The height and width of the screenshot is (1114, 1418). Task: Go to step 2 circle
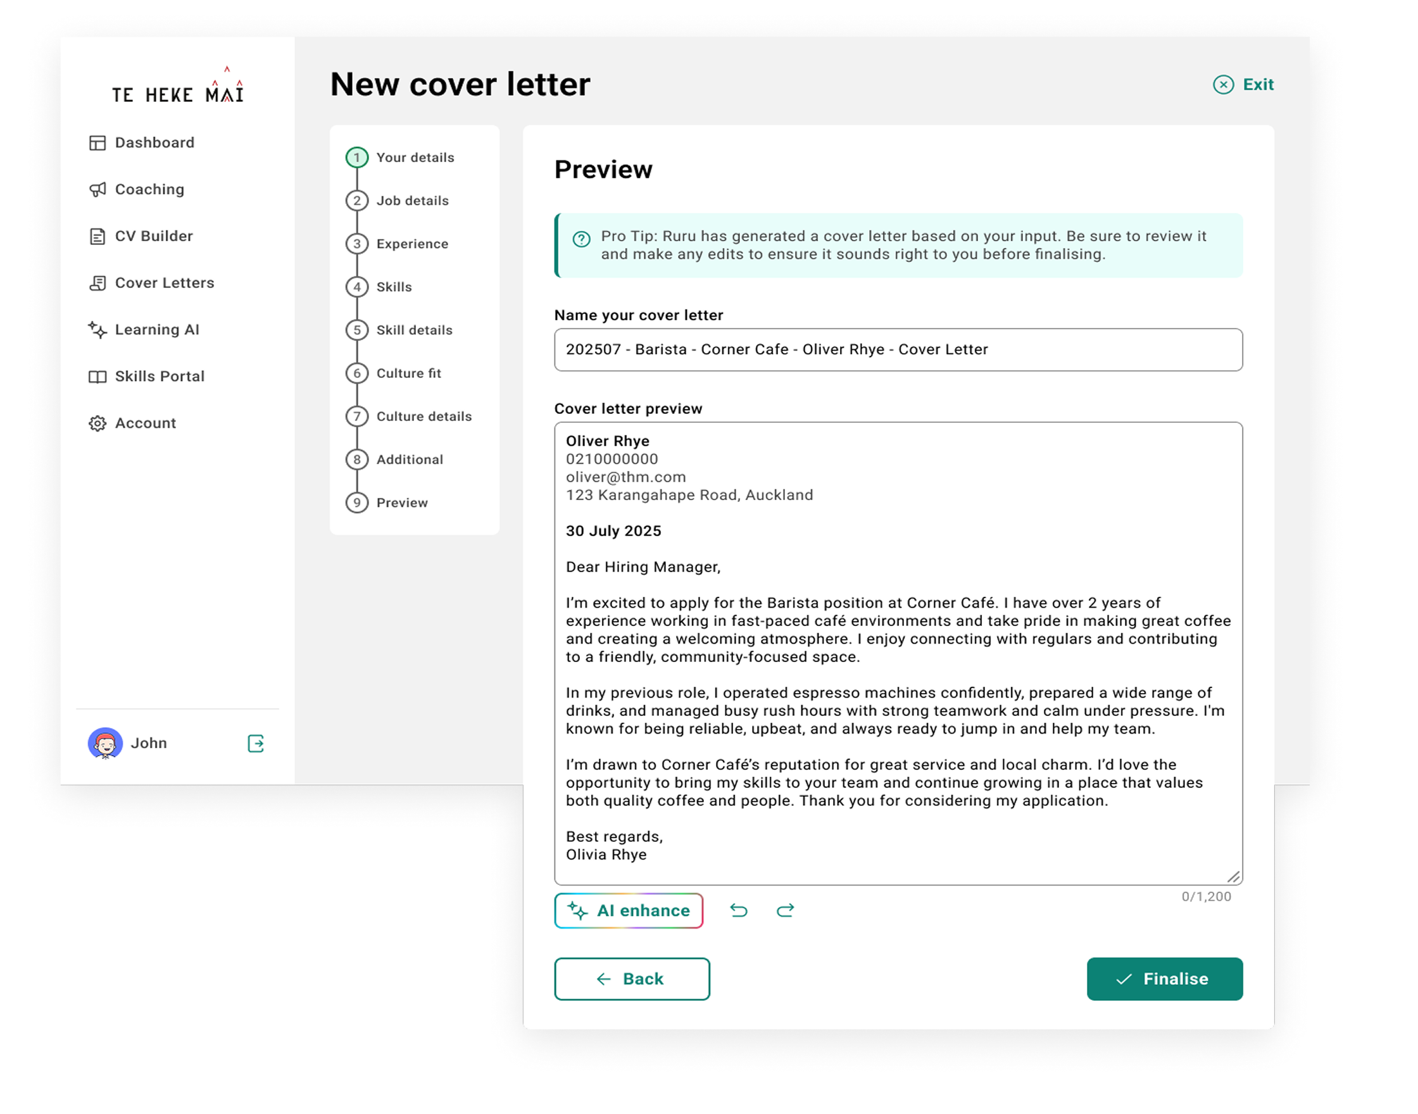(x=357, y=200)
